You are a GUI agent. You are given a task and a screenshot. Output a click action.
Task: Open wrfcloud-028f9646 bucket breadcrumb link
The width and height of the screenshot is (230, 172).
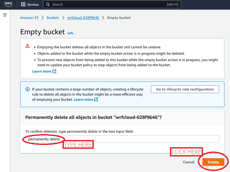pyautogui.click(x=83, y=18)
